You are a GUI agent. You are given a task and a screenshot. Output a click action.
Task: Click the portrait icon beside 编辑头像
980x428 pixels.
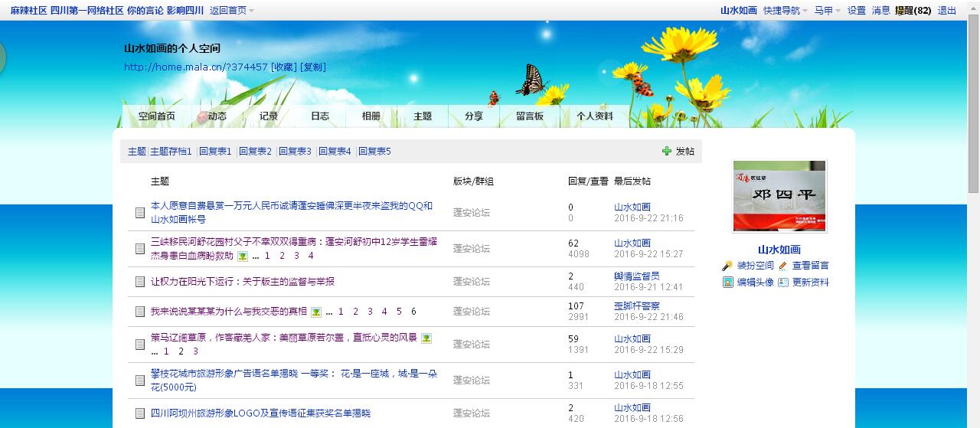tap(727, 283)
